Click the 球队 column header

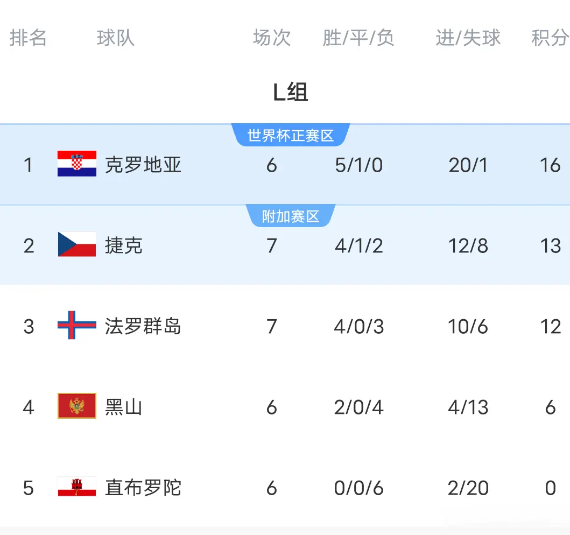[114, 38]
